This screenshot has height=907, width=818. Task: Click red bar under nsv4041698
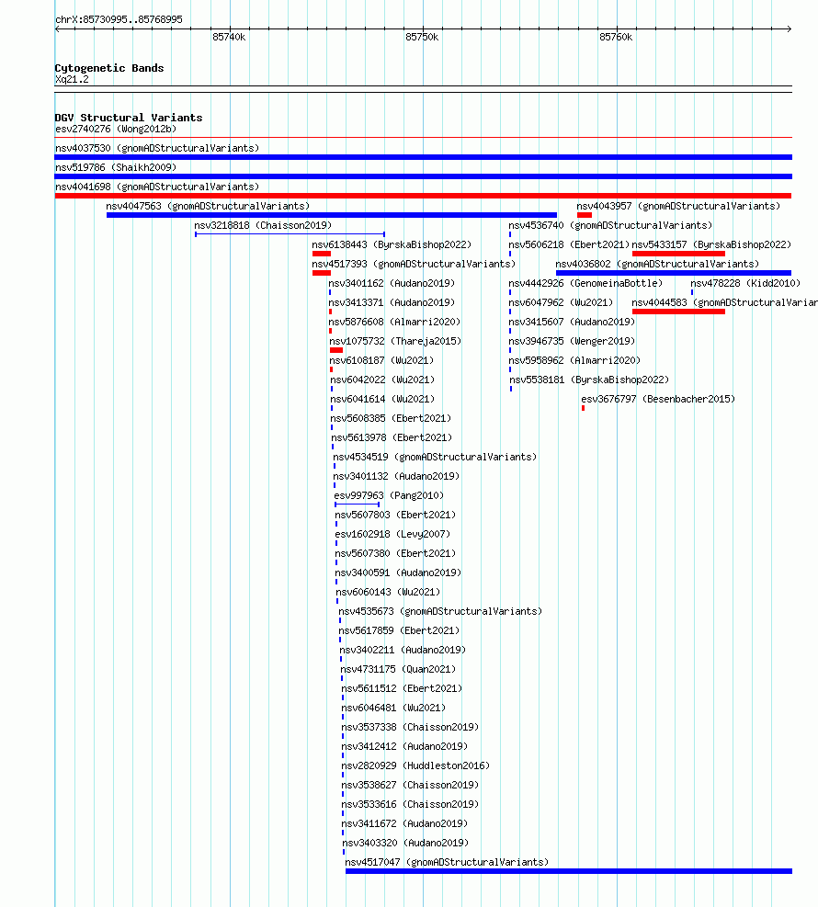tap(424, 196)
